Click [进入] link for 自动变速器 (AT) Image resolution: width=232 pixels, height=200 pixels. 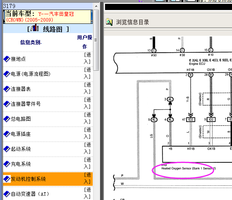click(x=87, y=193)
